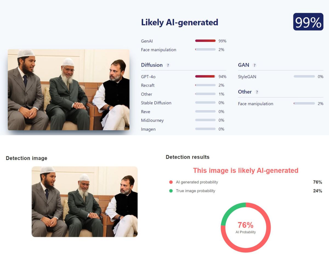Open the help tooltip beside Other heading
This screenshot has width=329, height=260.
point(257,92)
